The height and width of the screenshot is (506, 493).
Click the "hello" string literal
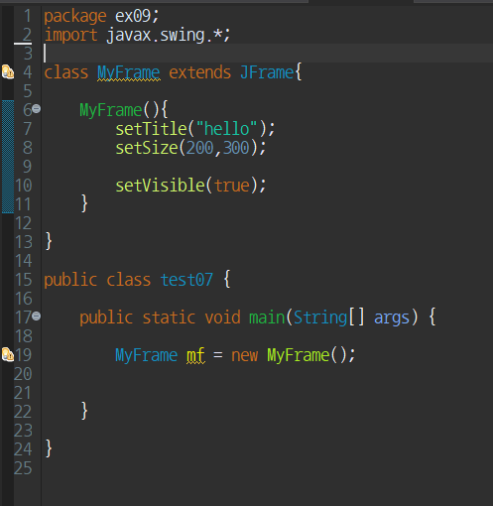227,129
